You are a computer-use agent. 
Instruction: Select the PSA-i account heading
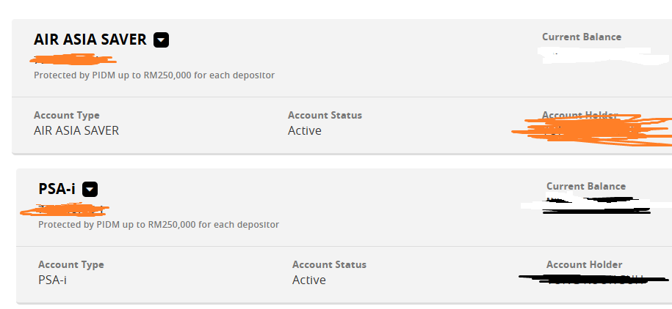[x=57, y=190]
